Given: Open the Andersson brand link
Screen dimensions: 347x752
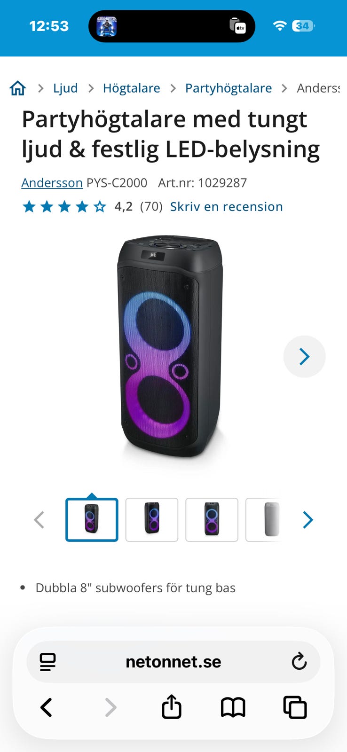Looking at the screenshot, I should (52, 183).
